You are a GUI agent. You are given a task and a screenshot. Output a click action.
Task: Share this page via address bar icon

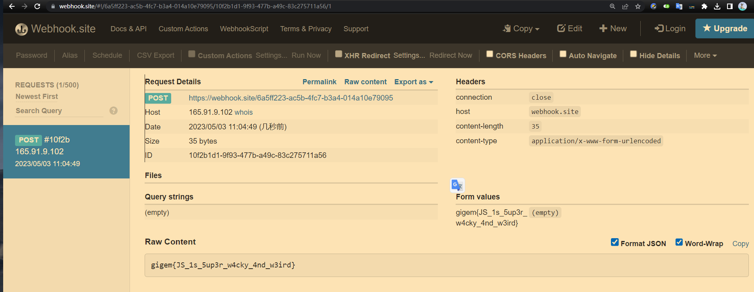[x=625, y=6]
